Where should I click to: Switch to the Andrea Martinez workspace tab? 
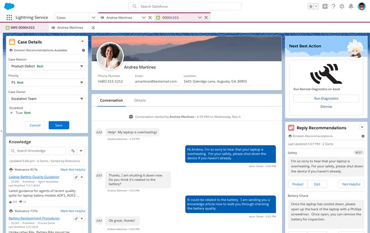click(x=119, y=17)
